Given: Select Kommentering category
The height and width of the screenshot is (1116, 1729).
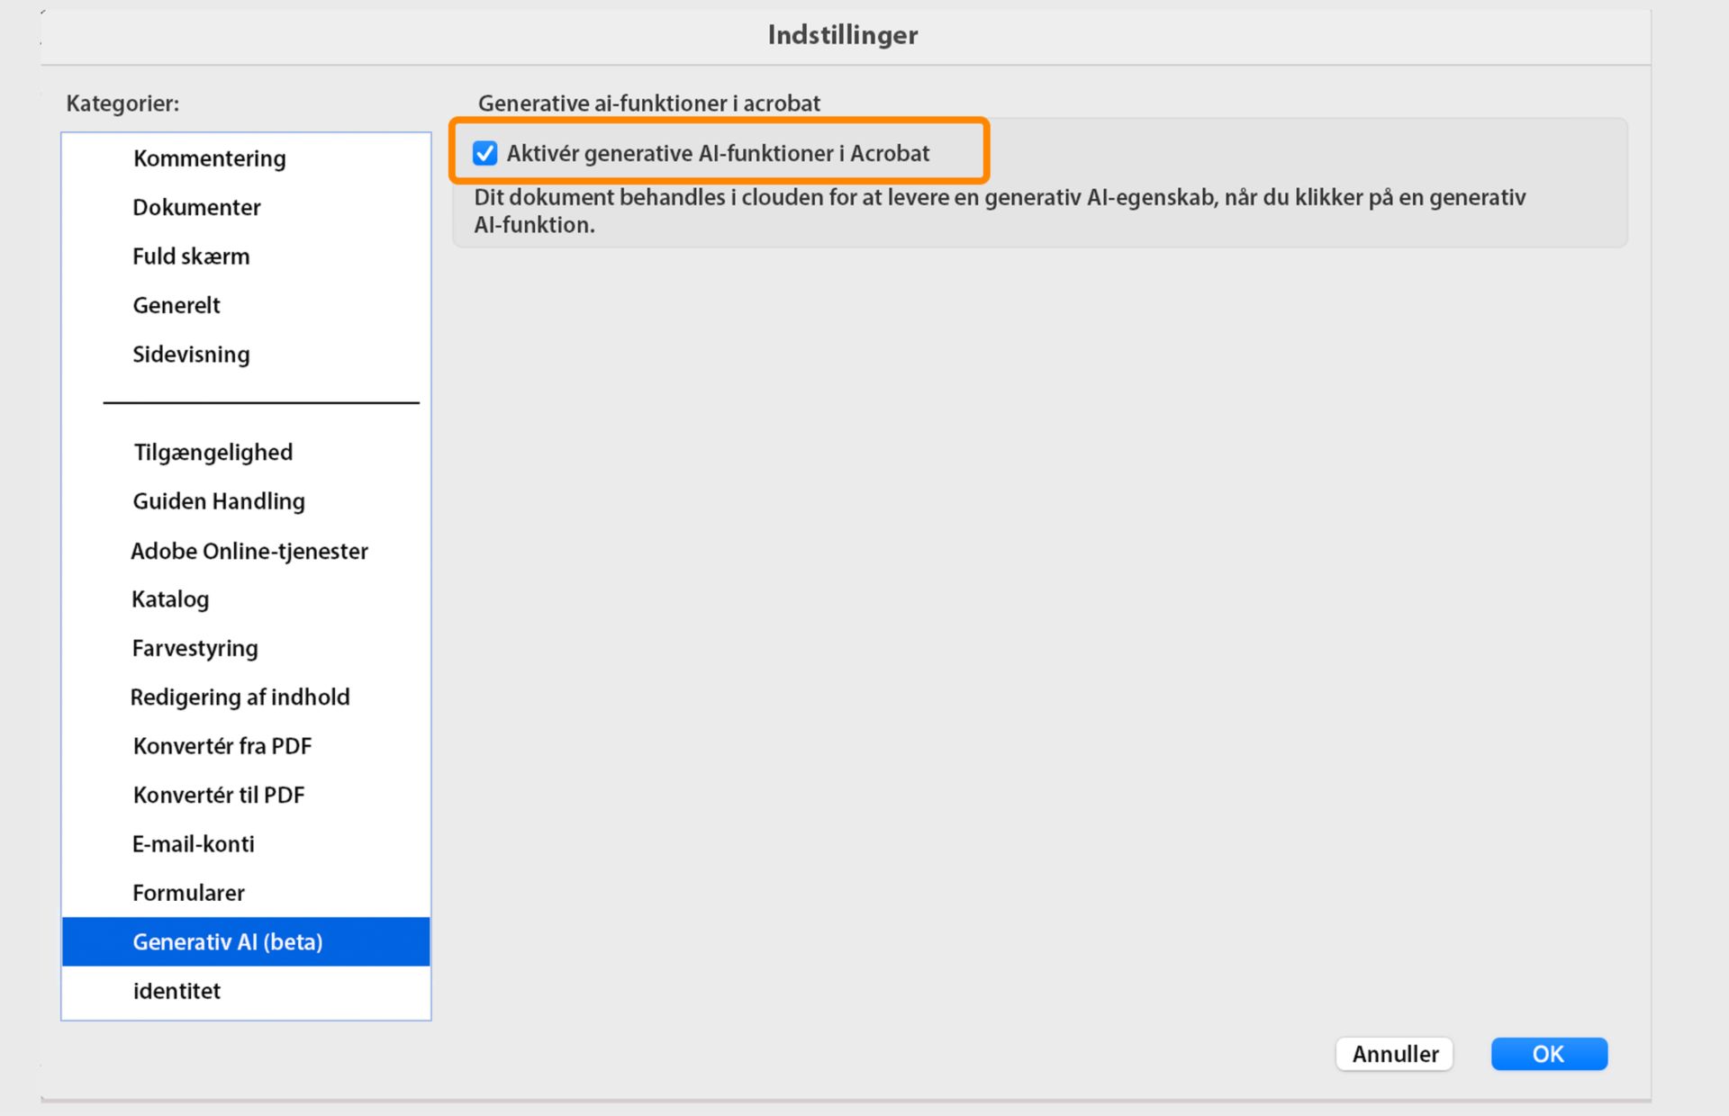Looking at the screenshot, I should [209, 158].
